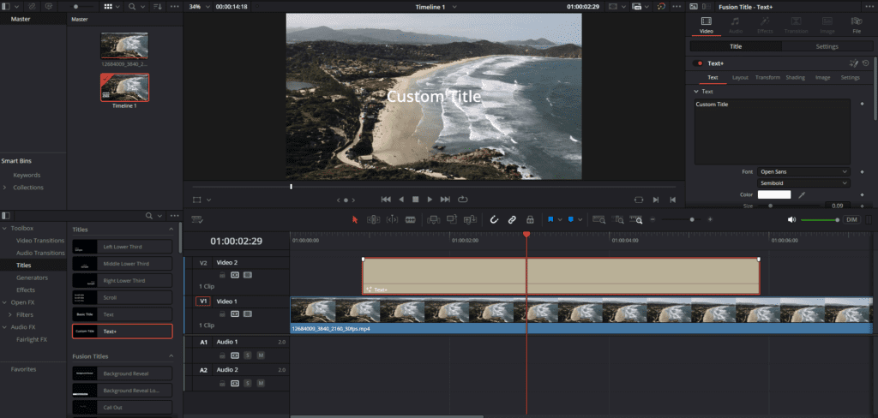
Task: Activate the color eyedropper picker
Action: 803,195
